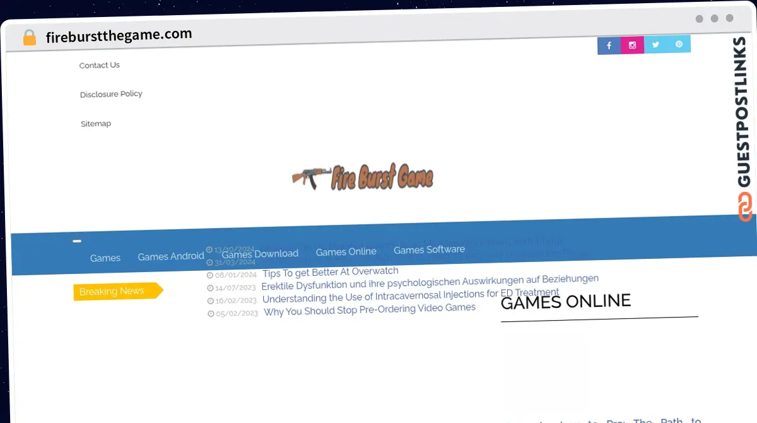Open the Contact Us link
Screen dimensions: 757x423
[x=100, y=65]
